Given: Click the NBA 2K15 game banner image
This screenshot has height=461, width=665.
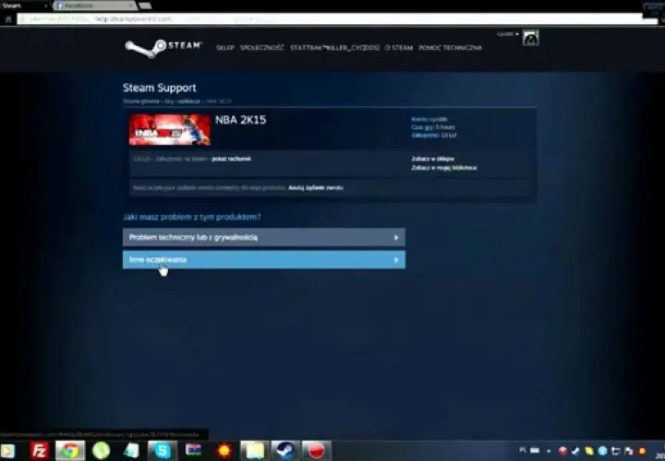Looking at the screenshot, I should [x=170, y=130].
